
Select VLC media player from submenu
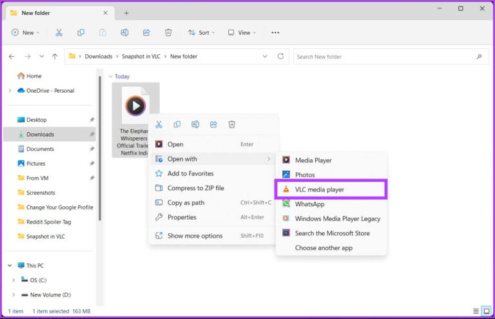(x=319, y=189)
